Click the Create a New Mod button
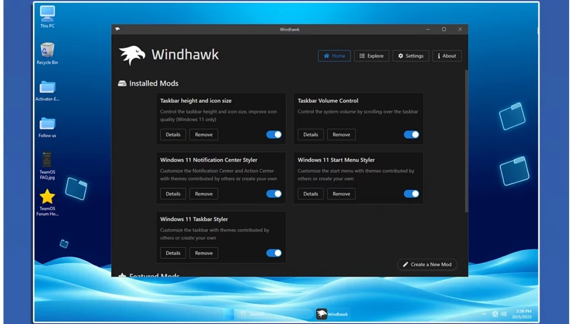The image size is (573, 324). [427, 264]
